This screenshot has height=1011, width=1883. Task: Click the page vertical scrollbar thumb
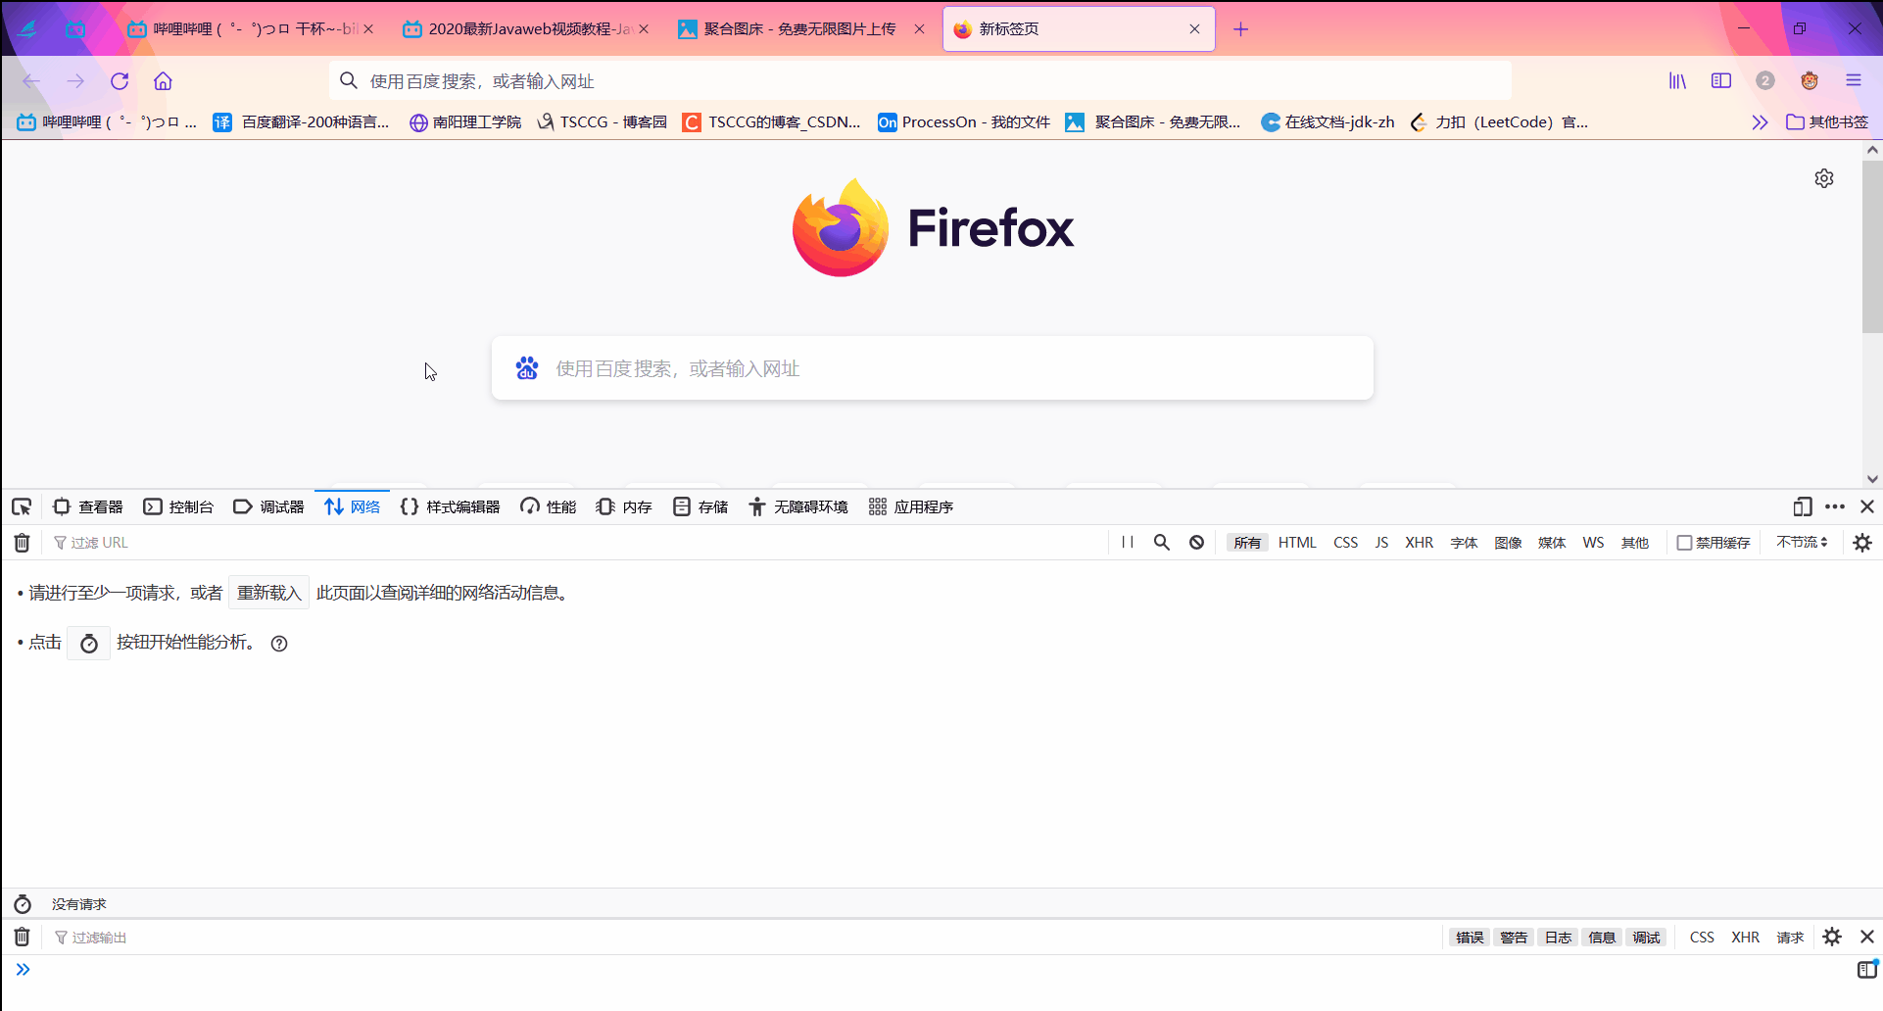click(1872, 247)
